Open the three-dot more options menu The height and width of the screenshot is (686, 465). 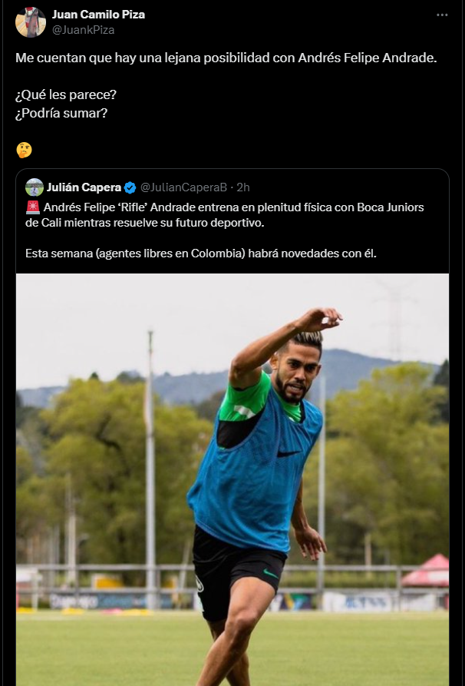[x=442, y=15]
